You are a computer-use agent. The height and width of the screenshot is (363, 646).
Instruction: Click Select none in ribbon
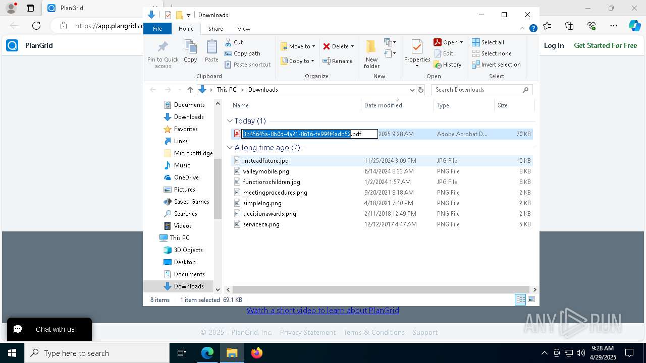pyautogui.click(x=492, y=53)
